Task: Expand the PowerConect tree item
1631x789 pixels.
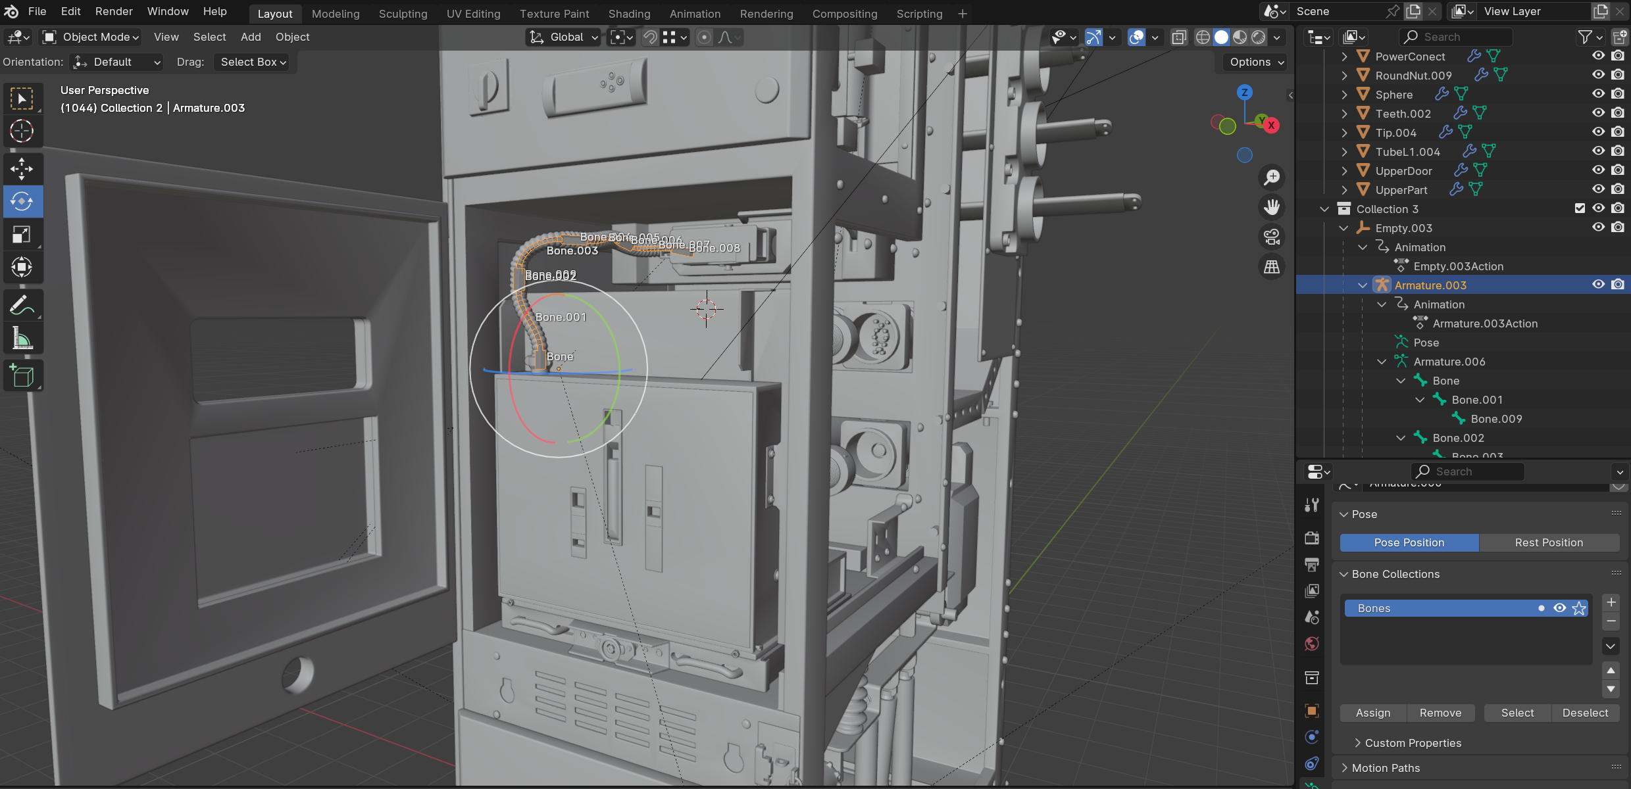Action: (x=1344, y=57)
